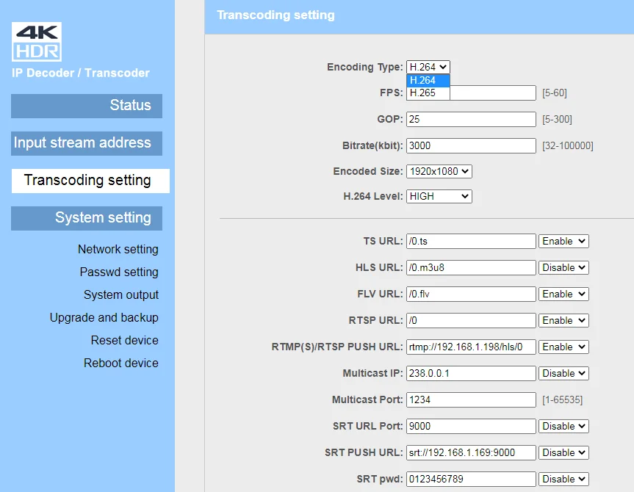This screenshot has width=634, height=492.
Task: Click inside the Bitrate input field
Action: click(x=470, y=145)
